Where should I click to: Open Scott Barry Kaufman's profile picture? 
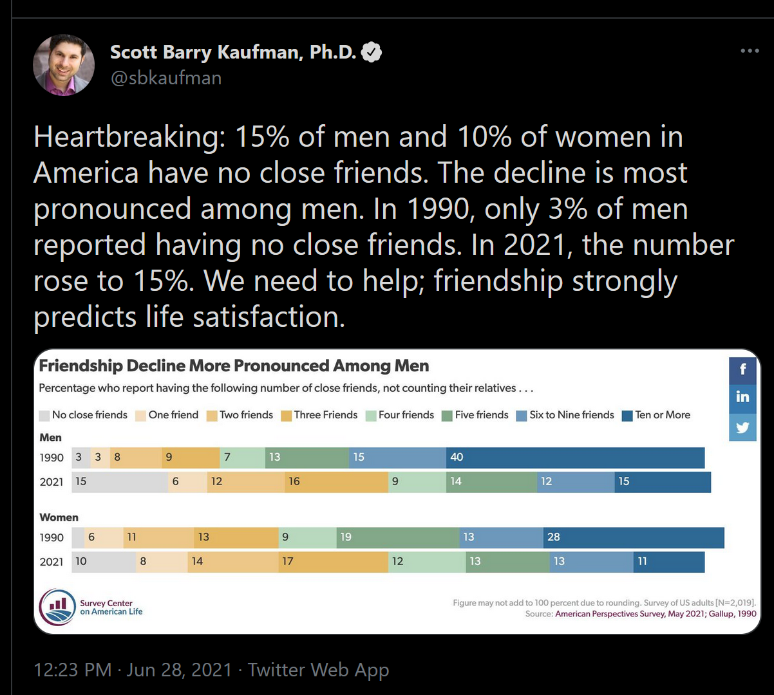(64, 65)
